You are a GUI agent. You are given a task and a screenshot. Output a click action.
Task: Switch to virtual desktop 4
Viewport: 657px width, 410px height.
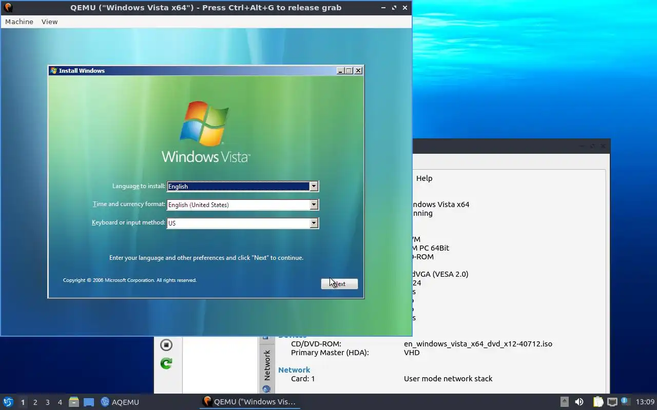click(60, 402)
